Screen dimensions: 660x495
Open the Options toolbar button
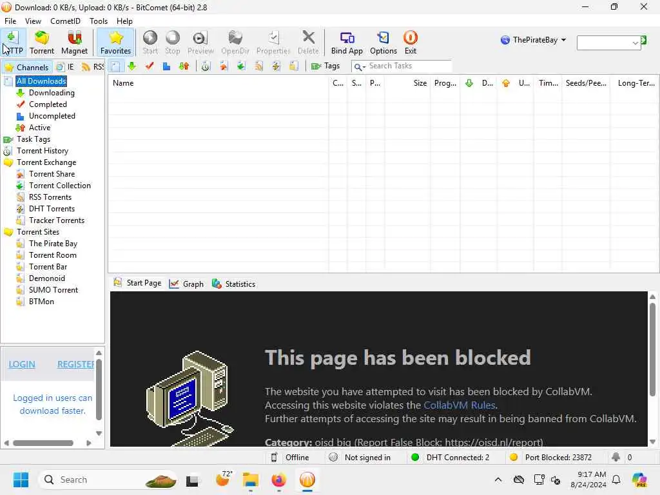point(383,43)
